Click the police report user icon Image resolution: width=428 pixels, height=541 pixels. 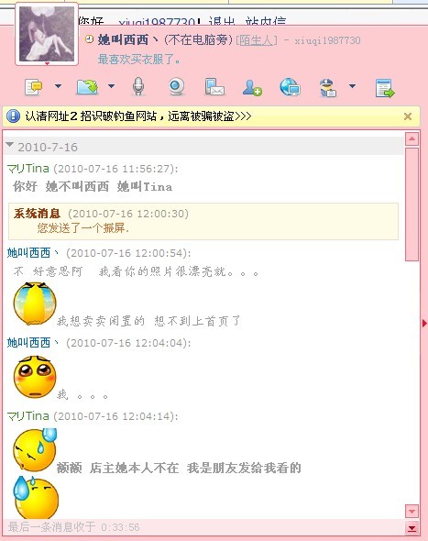click(327, 88)
